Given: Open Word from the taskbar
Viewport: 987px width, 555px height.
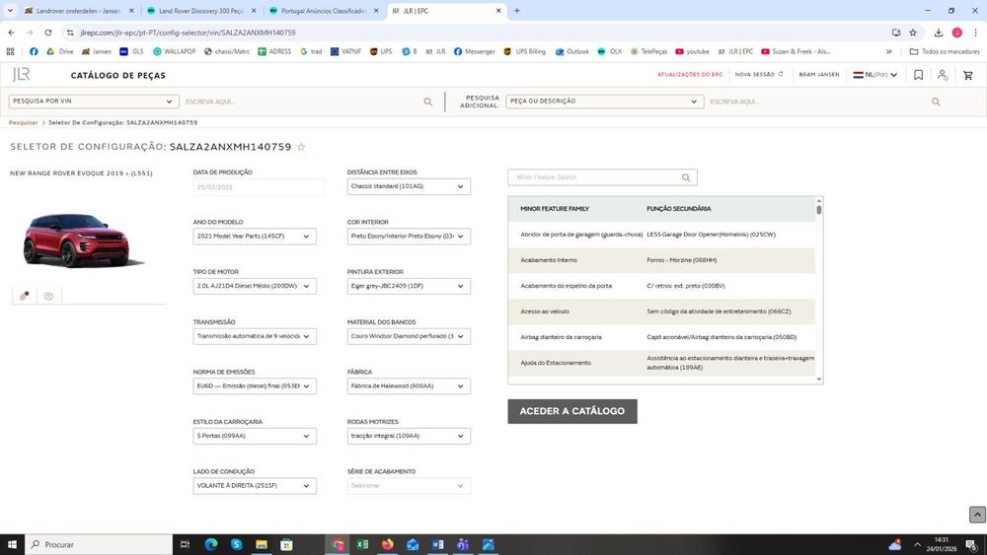Looking at the screenshot, I should point(437,544).
